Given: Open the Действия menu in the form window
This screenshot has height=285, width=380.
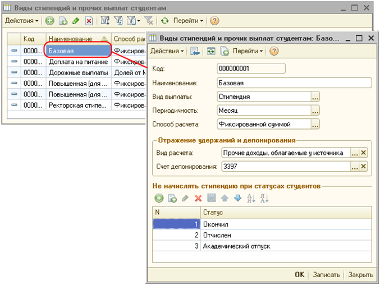Looking at the screenshot, I should pos(167,51).
